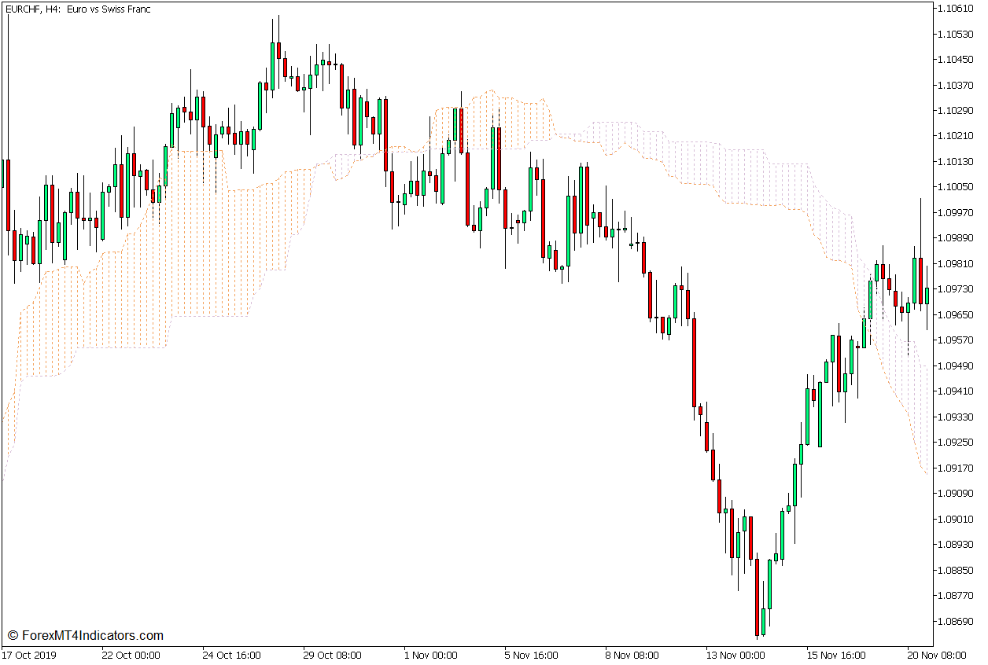Click the 1.10610 price level label
This screenshot has width=988, height=665.
(955, 9)
